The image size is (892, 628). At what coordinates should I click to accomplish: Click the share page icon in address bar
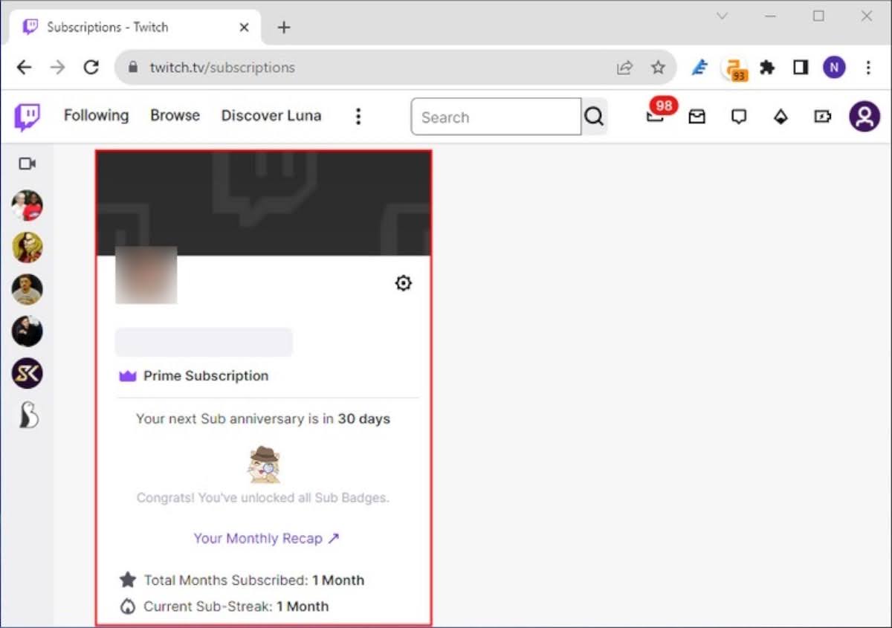(624, 68)
